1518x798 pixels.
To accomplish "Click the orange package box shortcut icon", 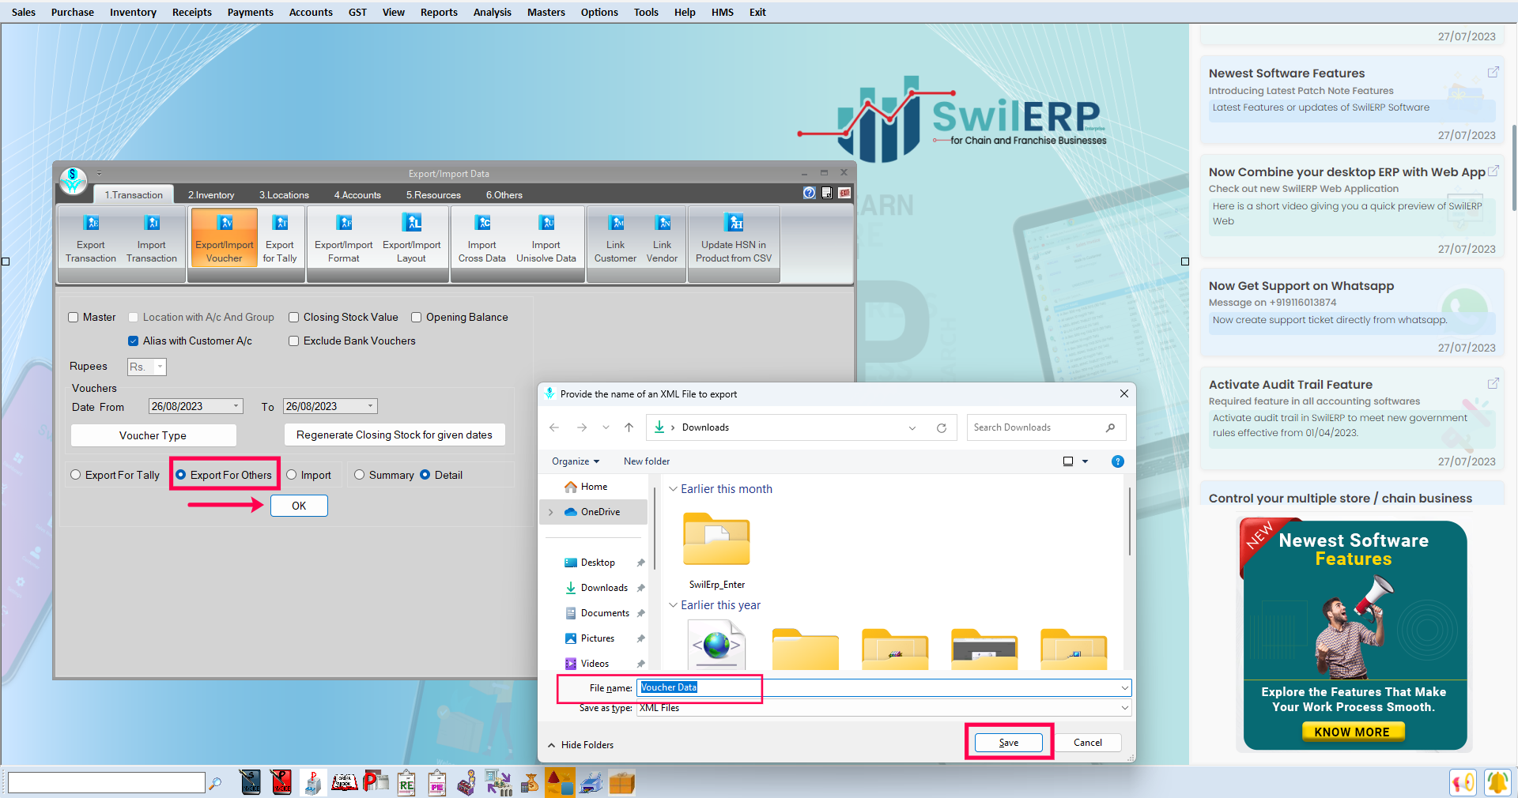I will tap(622, 782).
